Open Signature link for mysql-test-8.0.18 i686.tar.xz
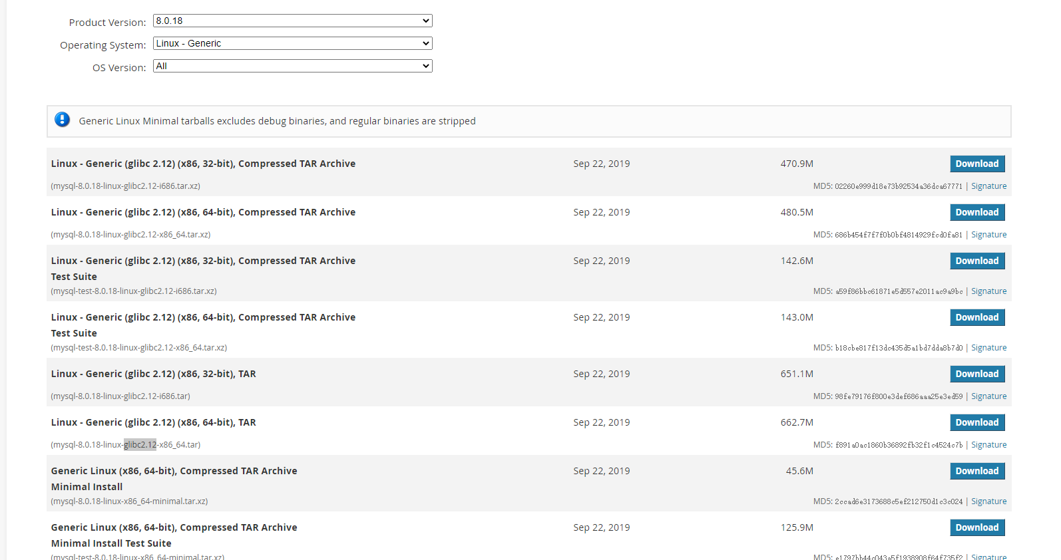 pos(988,291)
